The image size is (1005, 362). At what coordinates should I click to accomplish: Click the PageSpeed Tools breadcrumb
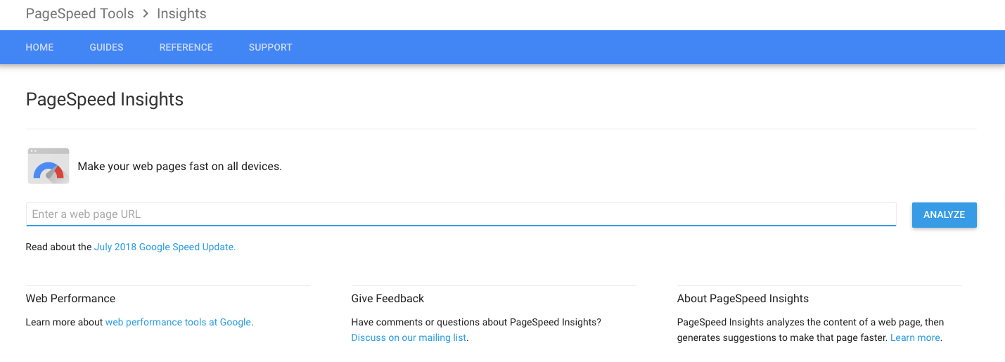(x=79, y=13)
